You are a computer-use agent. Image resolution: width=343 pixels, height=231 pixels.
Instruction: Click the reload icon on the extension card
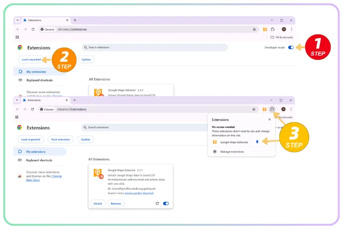coord(157,203)
